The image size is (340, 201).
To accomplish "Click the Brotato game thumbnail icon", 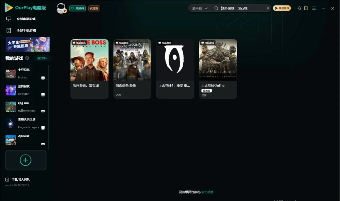I will coord(11,74).
